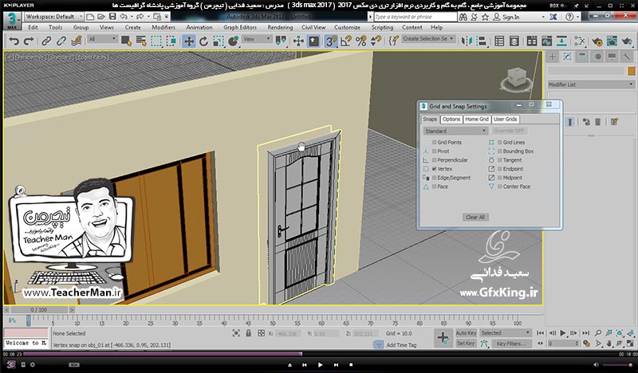Image resolution: width=638 pixels, height=373 pixels.
Task: Enable the Edge/Segment snap checkbox
Action: tap(434, 178)
